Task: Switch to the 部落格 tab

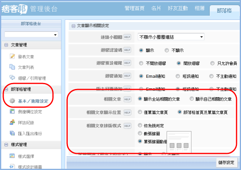Action: (224, 10)
